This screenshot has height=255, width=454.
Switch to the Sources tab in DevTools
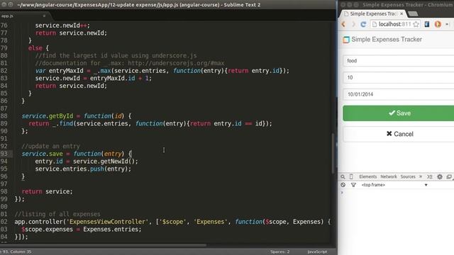[x=408, y=176]
